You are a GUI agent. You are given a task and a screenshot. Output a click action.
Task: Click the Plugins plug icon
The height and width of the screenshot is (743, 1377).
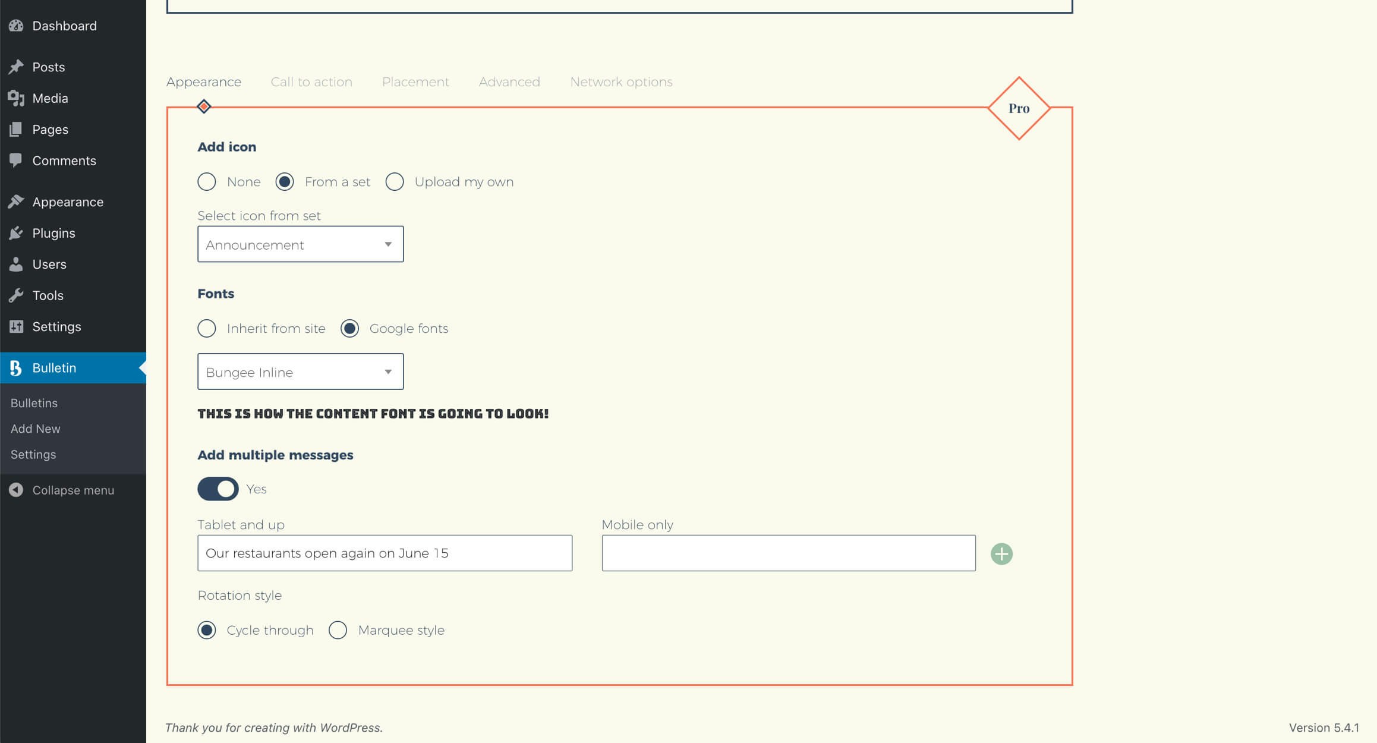[16, 233]
